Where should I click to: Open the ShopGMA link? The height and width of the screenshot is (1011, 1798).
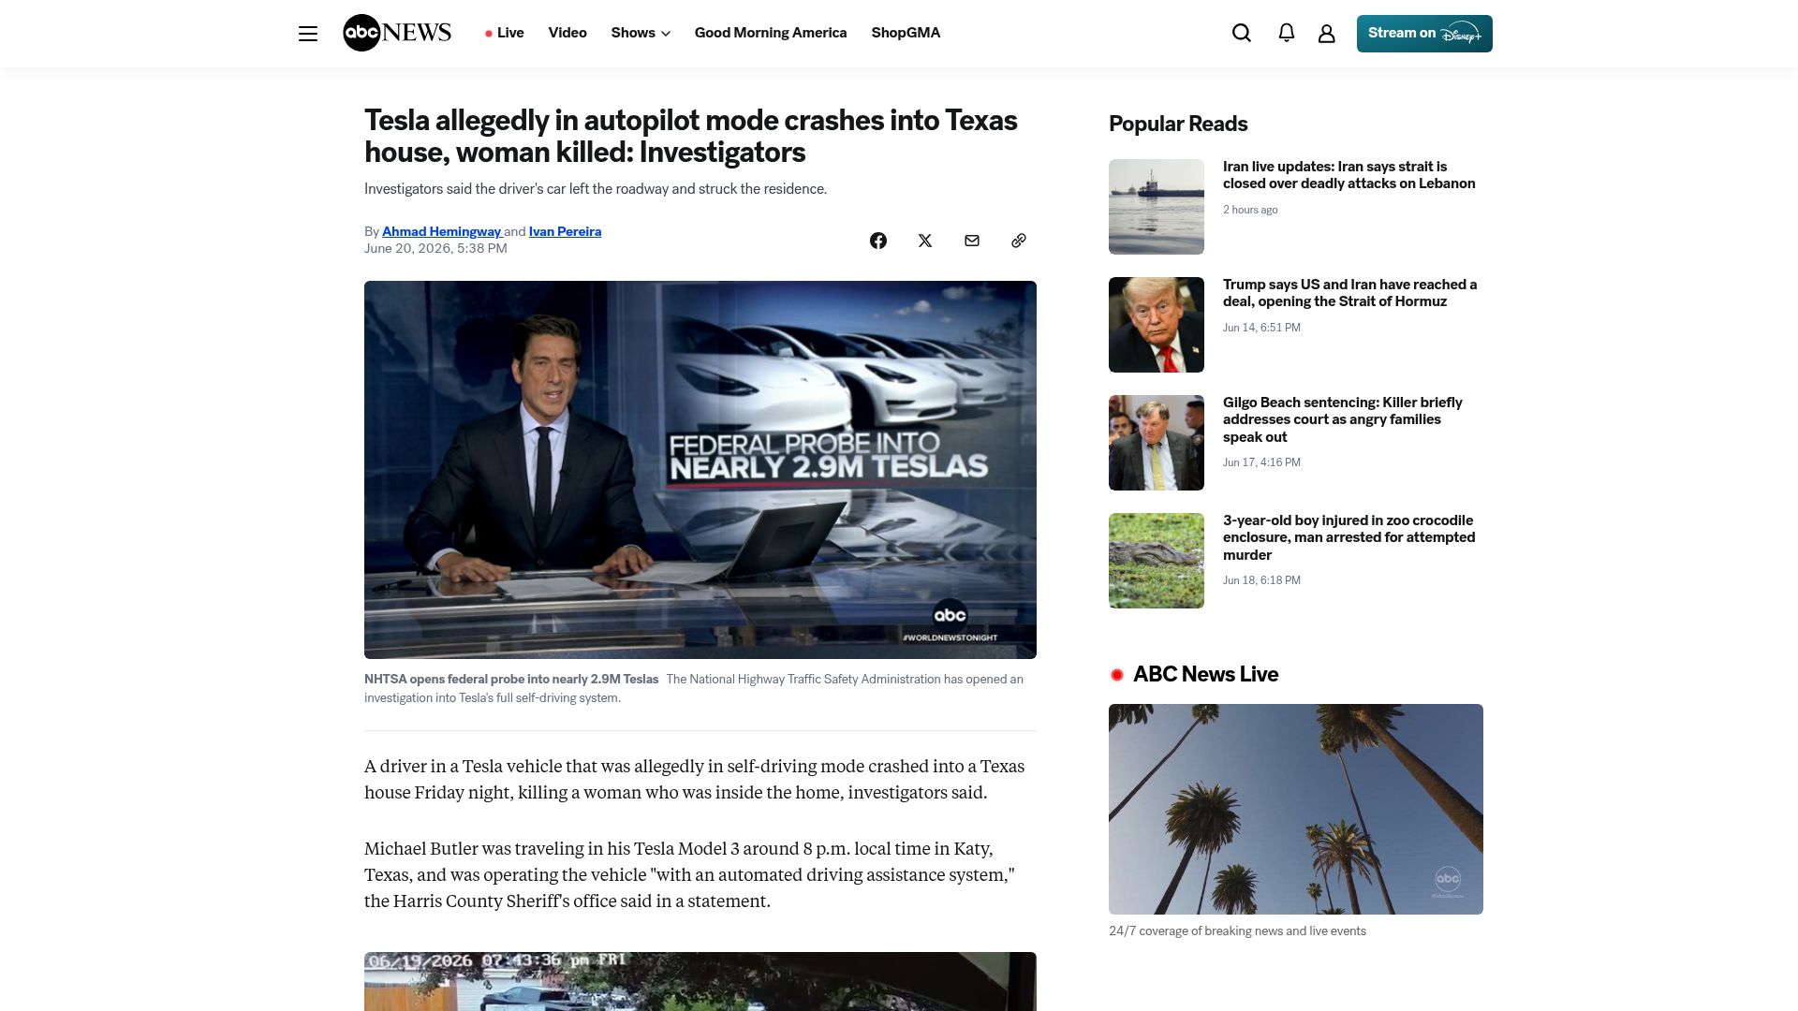click(x=906, y=33)
